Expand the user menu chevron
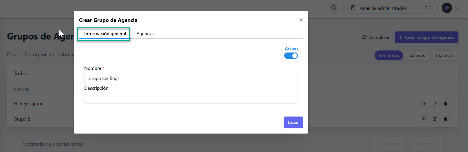The width and height of the screenshot is (468, 152). pos(457,8)
